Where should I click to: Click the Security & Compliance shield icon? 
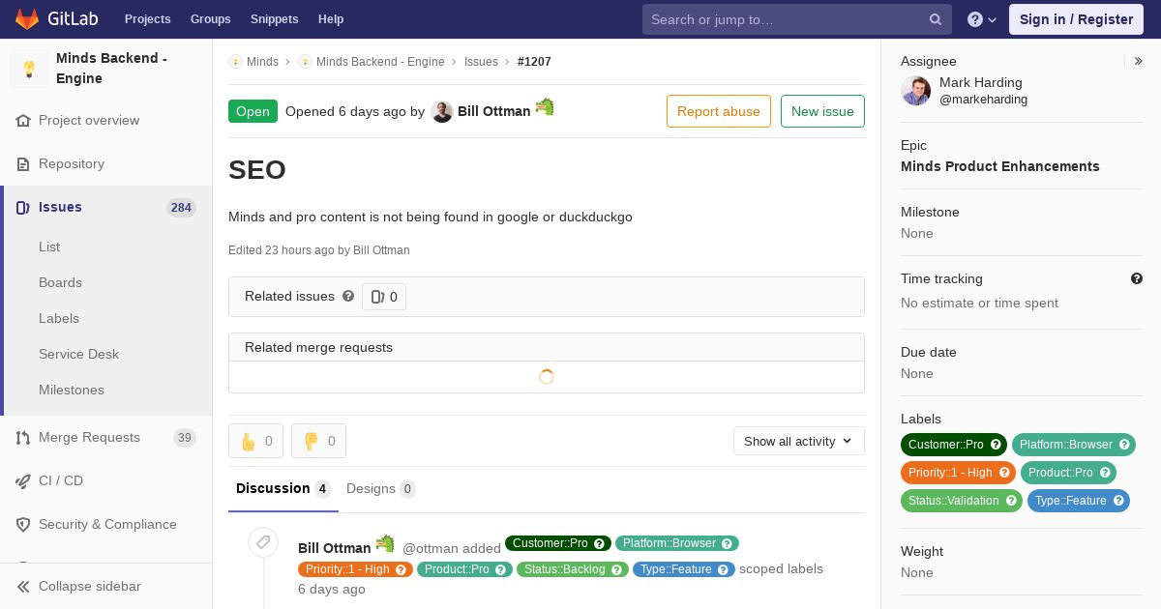click(x=23, y=525)
